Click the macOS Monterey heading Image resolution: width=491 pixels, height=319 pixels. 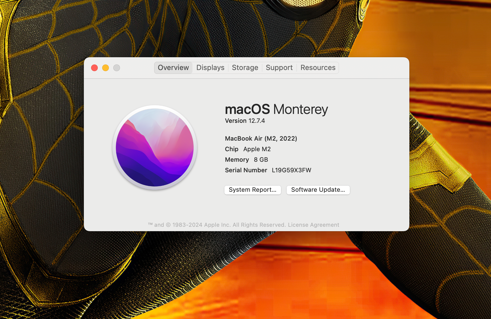pyautogui.click(x=276, y=109)
